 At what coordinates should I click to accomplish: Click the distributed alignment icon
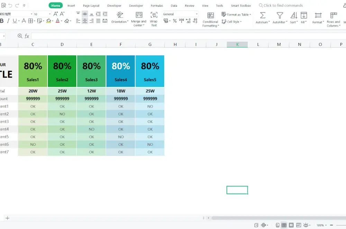pos(105,21)
